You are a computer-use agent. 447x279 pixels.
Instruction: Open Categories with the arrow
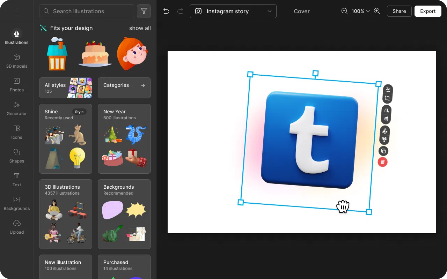124,88
